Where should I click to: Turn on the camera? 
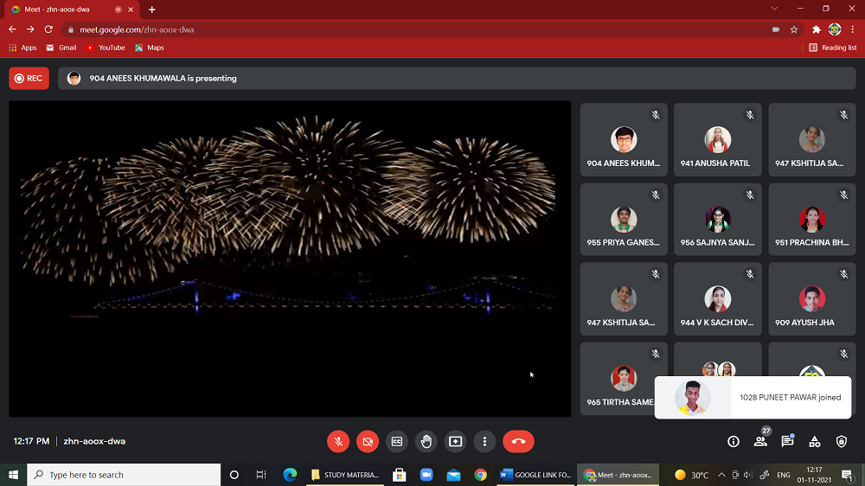pyautogui.click(x=368, y=441)
